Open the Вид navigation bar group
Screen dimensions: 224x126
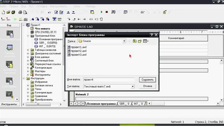(9, 25)
